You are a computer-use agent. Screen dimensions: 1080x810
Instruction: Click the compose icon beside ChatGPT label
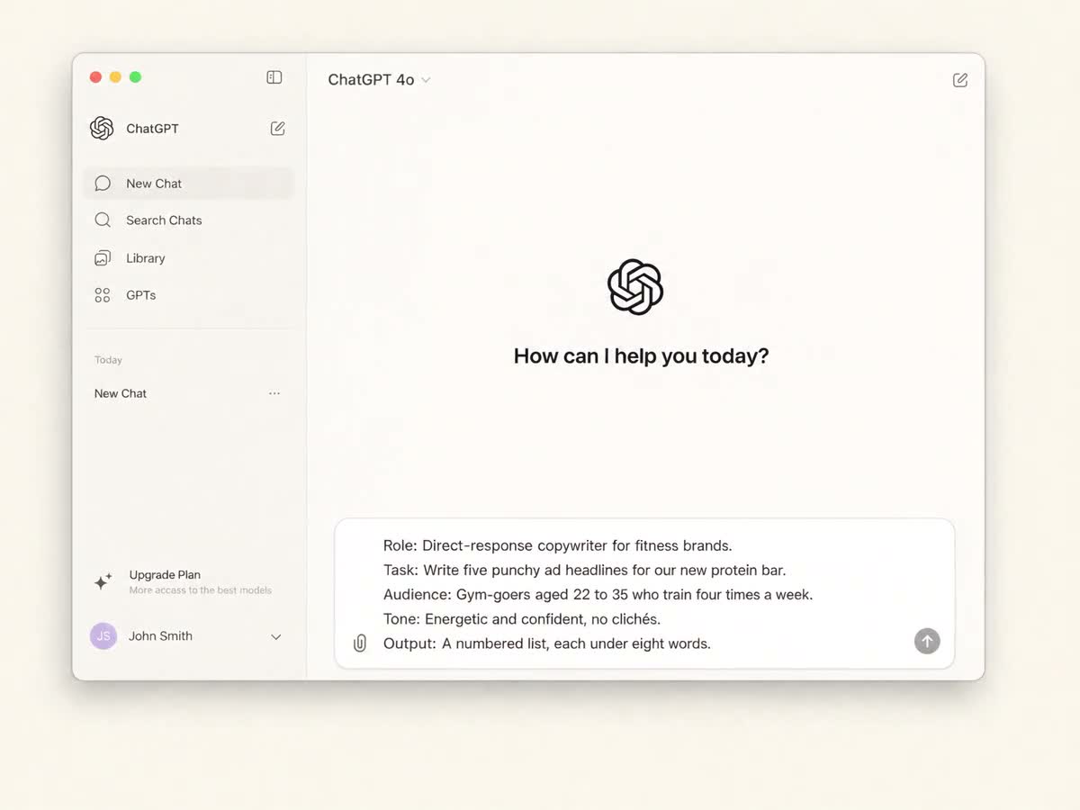(x=278, y=129)
